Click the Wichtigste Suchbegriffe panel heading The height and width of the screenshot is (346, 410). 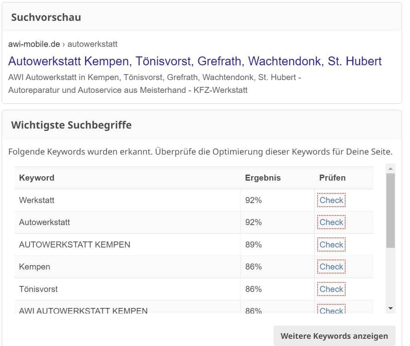pos(71,125)
